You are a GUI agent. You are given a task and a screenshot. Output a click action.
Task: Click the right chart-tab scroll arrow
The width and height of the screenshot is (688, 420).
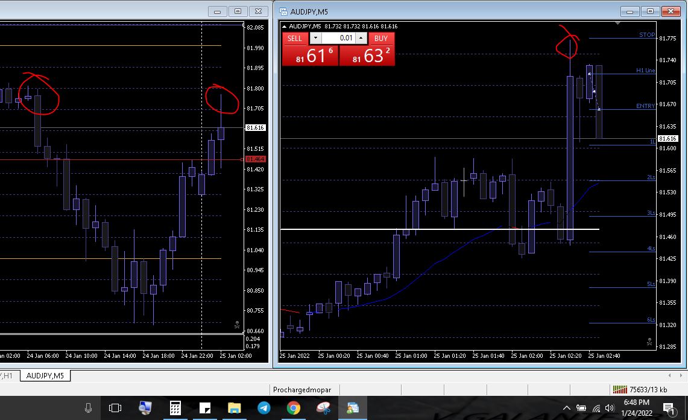tap(681, 375)
